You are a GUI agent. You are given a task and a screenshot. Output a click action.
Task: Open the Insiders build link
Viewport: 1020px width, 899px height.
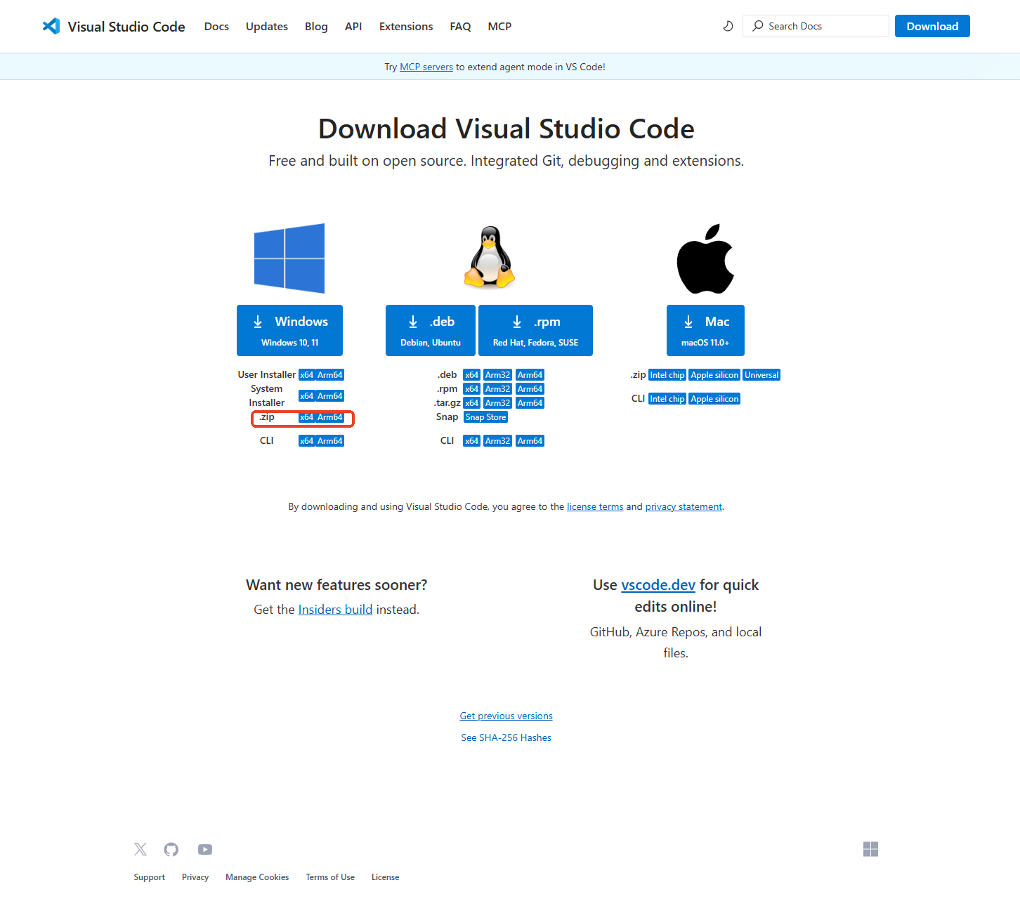tap(335, 609)
